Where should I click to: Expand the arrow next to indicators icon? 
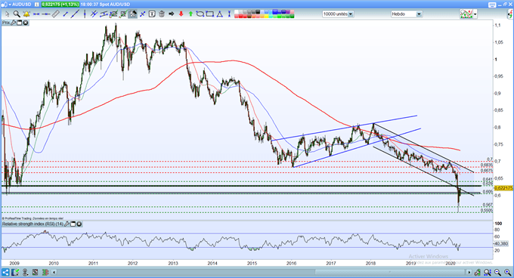point(475,14)
